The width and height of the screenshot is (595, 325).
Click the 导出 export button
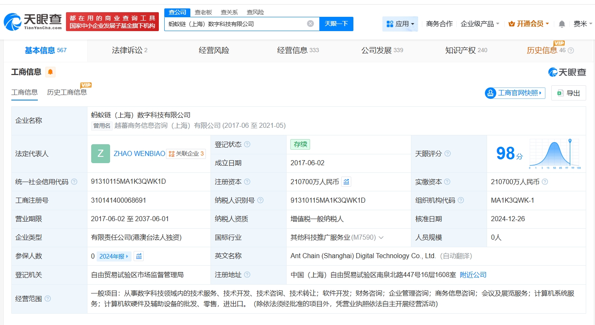pos(569,93)
